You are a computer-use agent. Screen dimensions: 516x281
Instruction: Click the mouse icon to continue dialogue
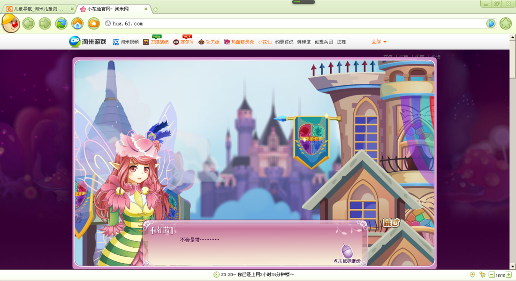pos(347,251)
